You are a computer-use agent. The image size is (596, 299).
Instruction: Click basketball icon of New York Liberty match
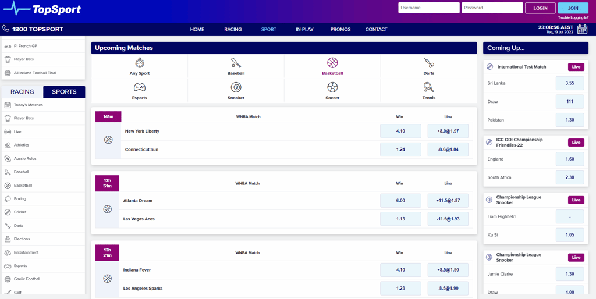pyautogui.click(x=108, y=140)
